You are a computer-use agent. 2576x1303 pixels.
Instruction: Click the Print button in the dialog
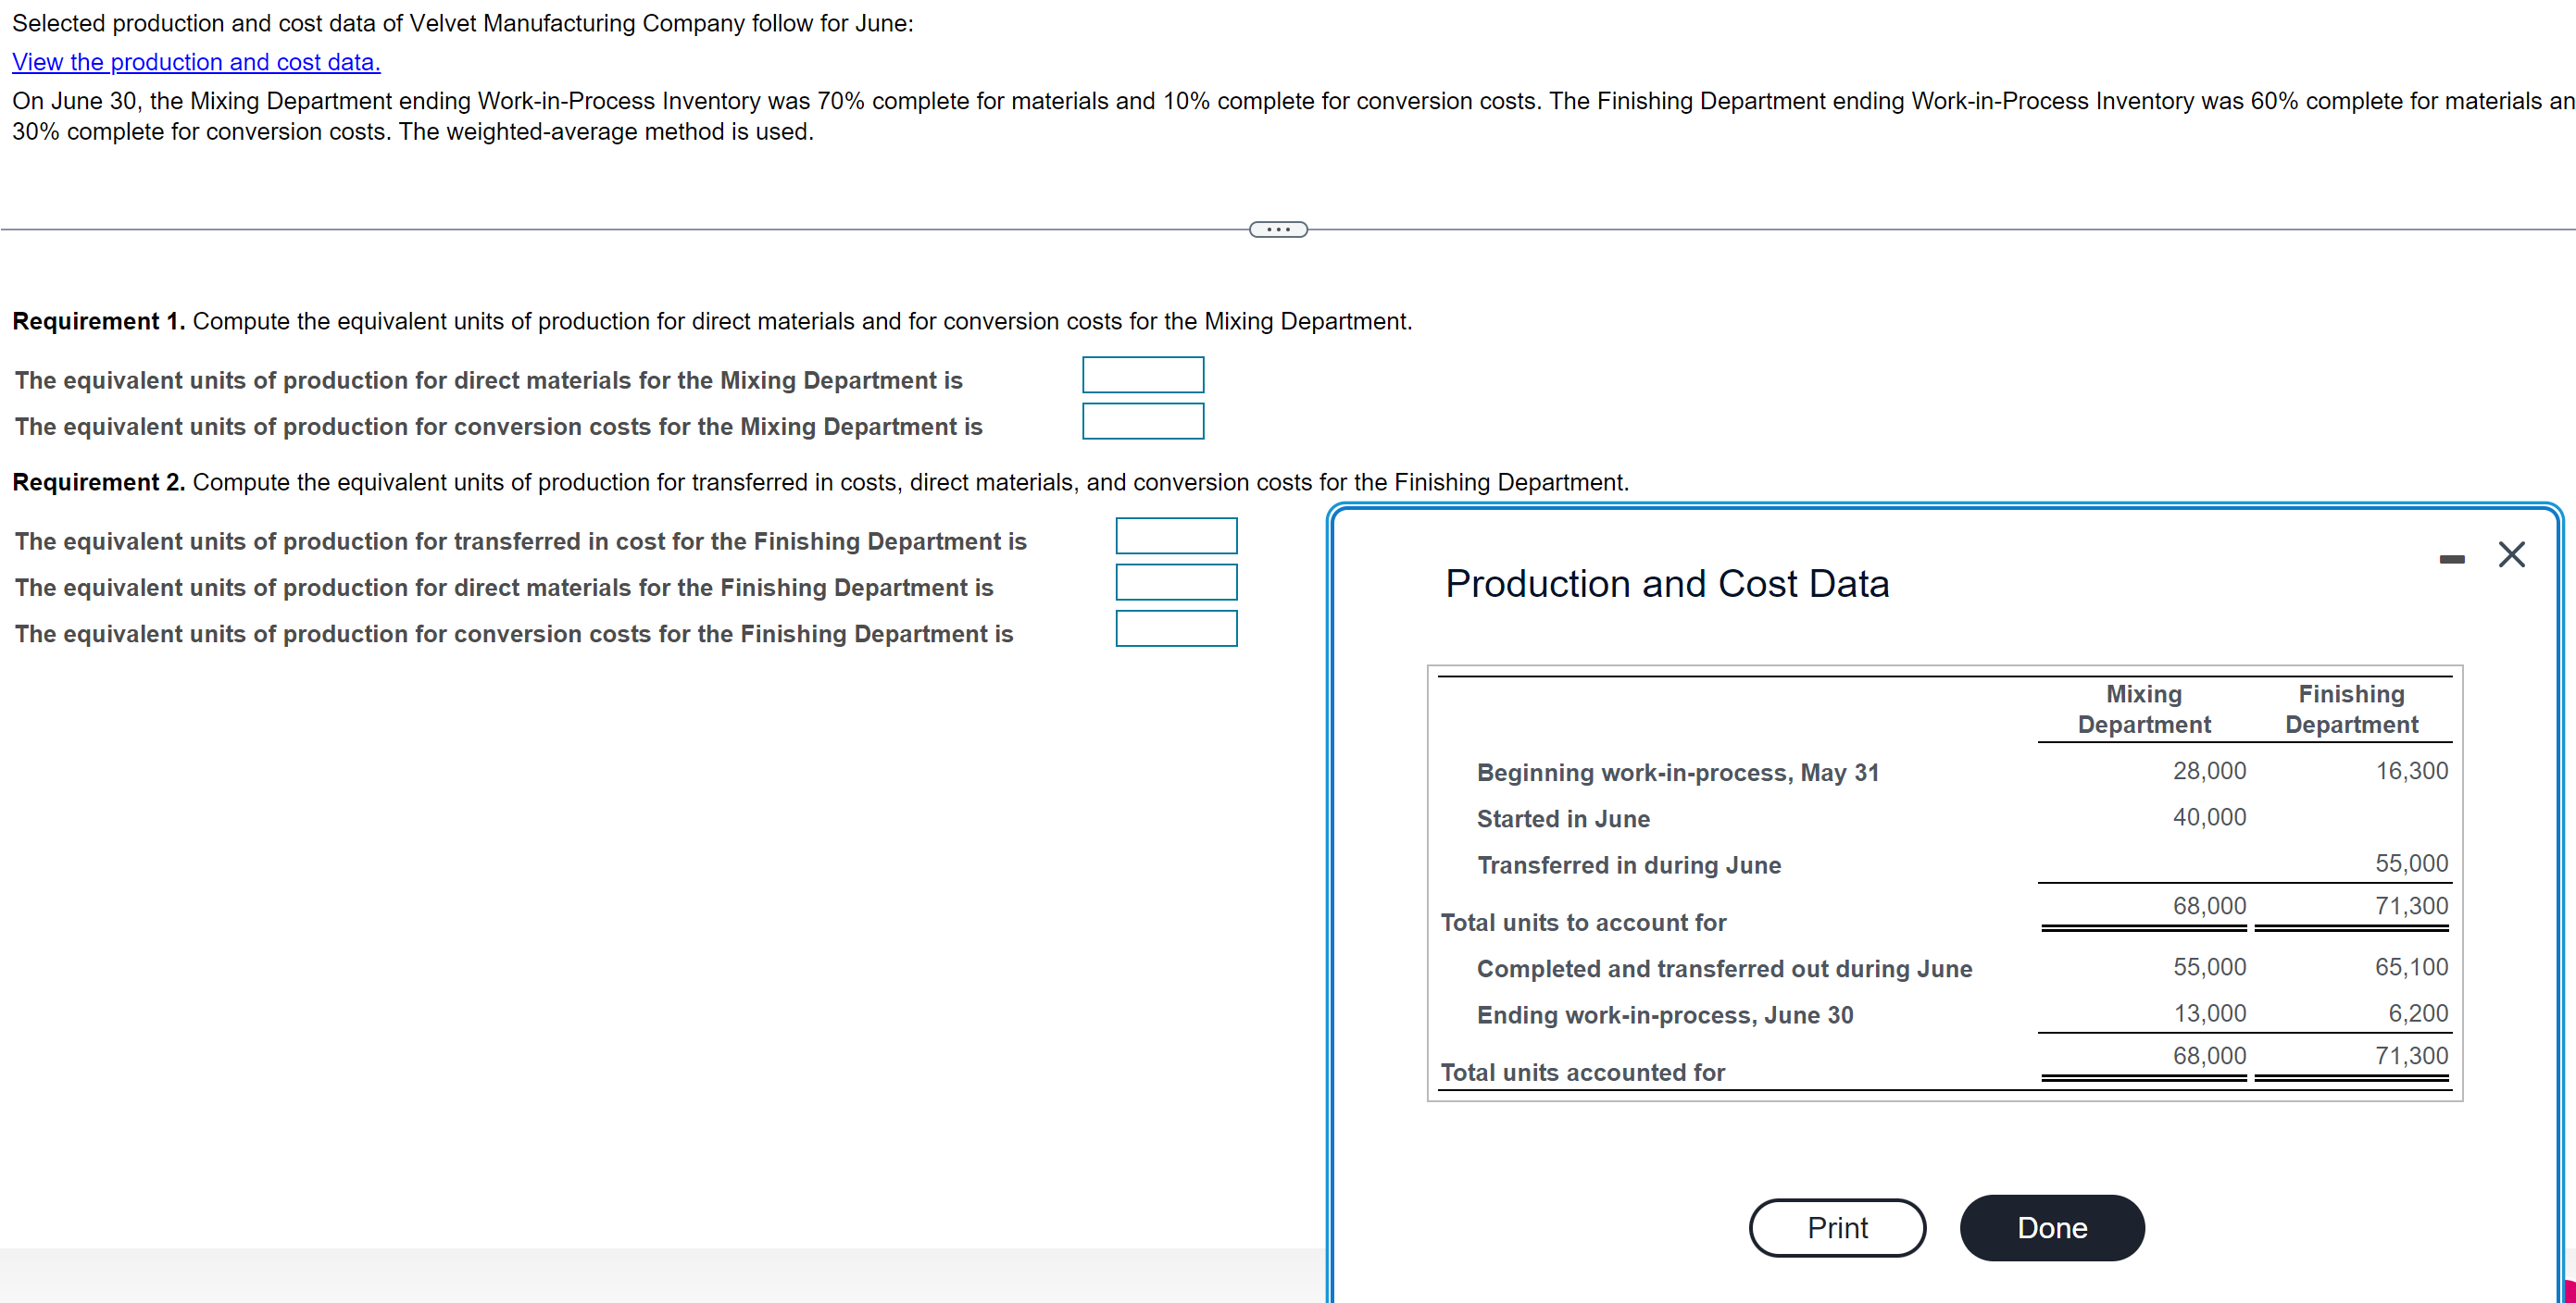click(1837, 1227)
